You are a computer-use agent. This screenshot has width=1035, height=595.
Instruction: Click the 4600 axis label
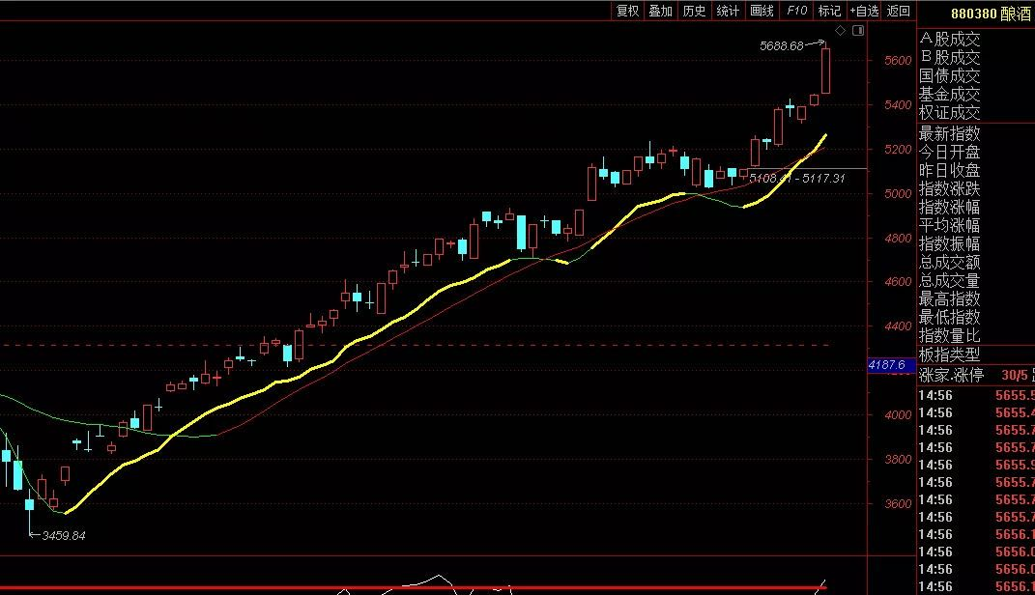pyautogui.click(x=898, y=282)
